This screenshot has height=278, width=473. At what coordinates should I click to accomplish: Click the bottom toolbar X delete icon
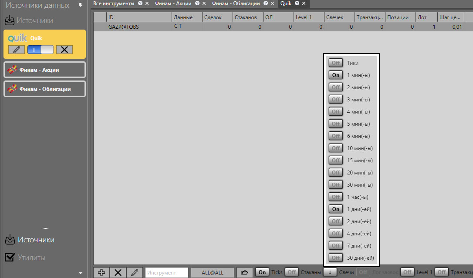point(118,272)
